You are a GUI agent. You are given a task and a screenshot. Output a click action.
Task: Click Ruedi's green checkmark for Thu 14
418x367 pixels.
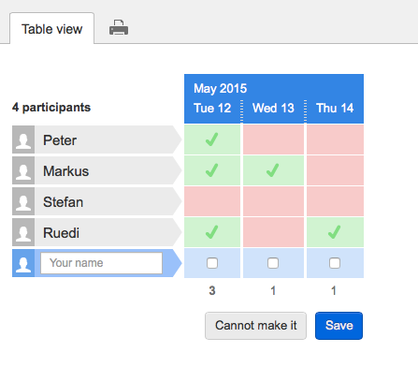tap(334, 232)
